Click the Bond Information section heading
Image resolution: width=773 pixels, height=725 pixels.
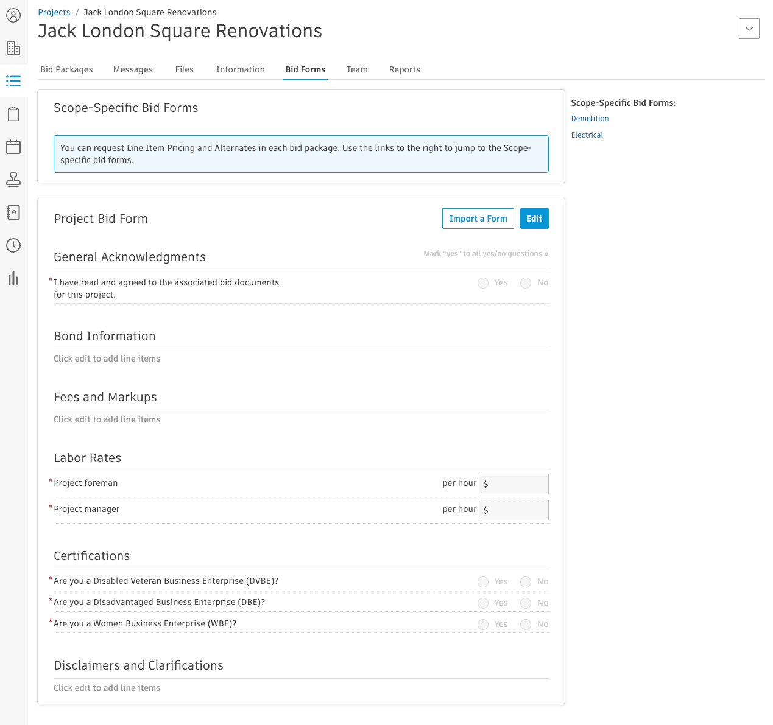(105, 336)
